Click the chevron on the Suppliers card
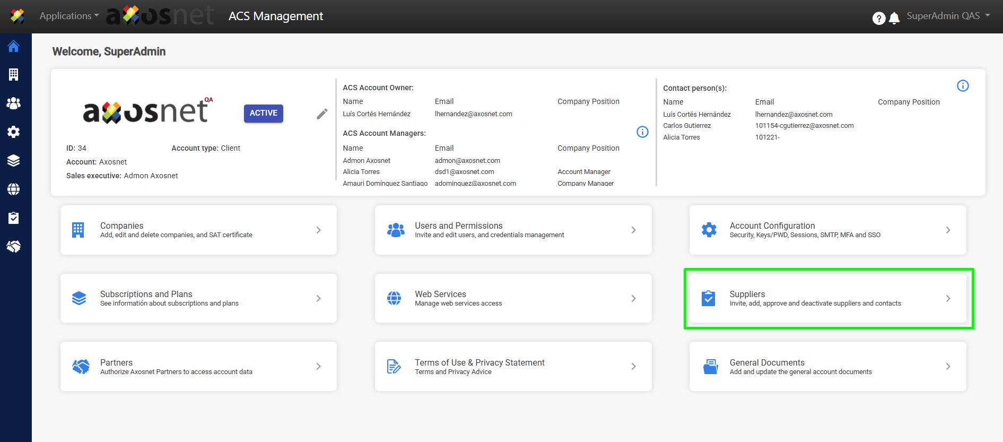 [948, 298]
